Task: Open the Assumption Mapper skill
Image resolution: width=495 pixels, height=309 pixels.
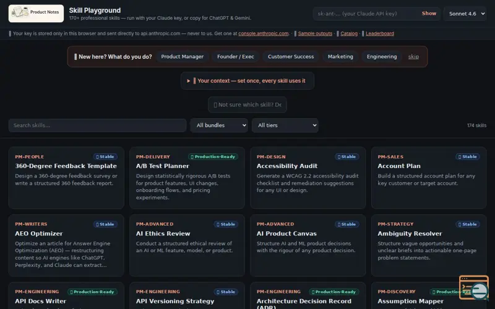Action: pos(429,296)
